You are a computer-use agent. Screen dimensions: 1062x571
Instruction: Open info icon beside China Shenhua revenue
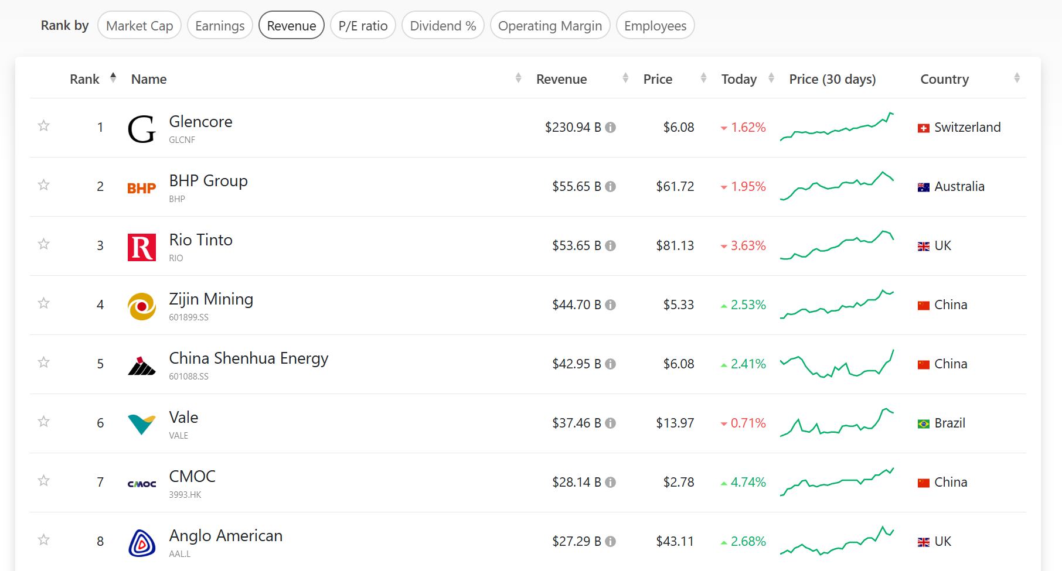(610, 364)
